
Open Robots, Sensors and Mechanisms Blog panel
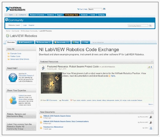(21, 115)
